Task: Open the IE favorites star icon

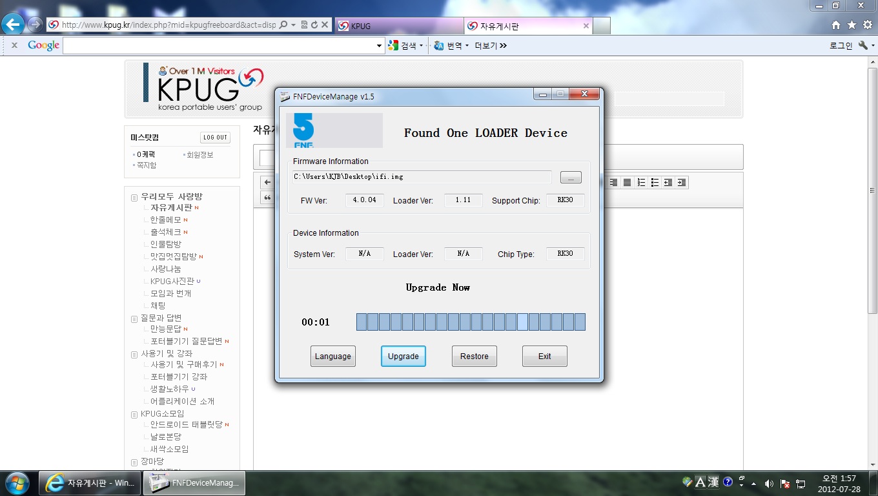Action: coord(852,25)
